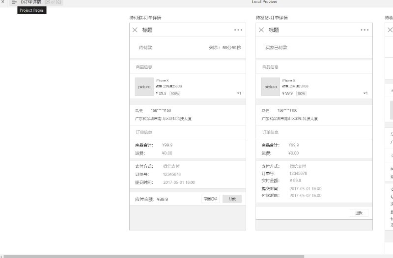
Task: Click the address line in the 待发货 mockup
Action: pos(289,119)
